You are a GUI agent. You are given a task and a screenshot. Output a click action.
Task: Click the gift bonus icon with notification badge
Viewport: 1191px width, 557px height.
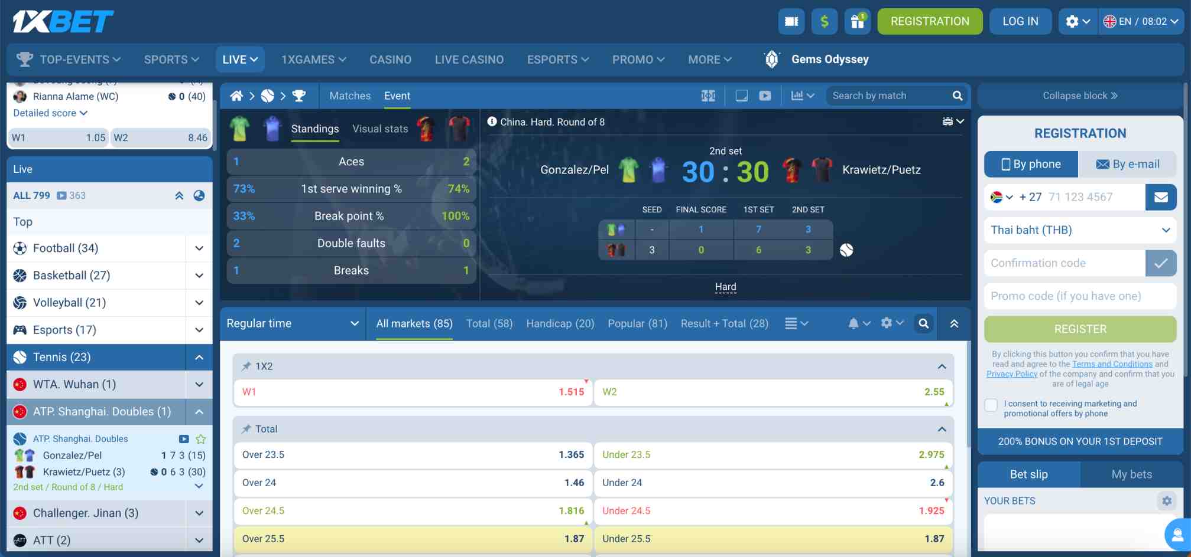857,21
